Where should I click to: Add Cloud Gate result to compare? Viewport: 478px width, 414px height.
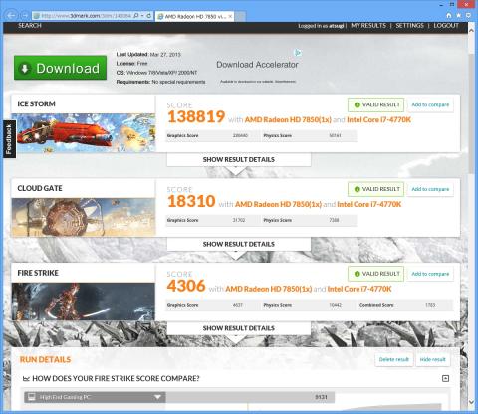[430, 189]
